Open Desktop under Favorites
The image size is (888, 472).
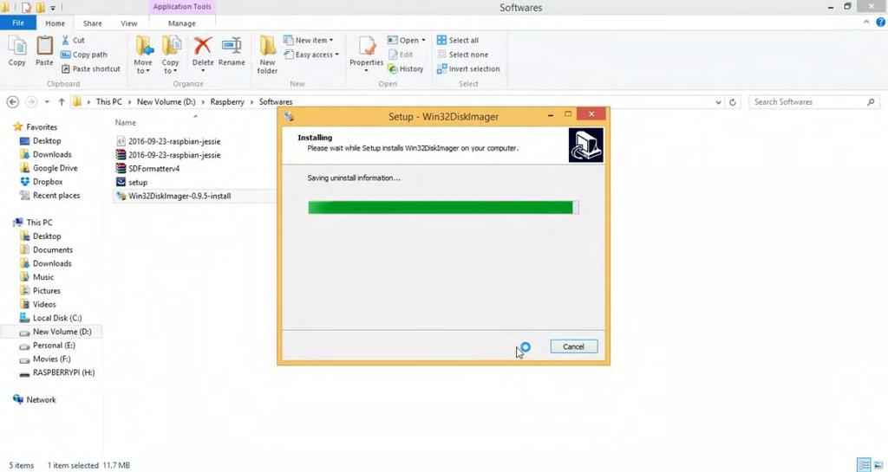click(40, 141)
